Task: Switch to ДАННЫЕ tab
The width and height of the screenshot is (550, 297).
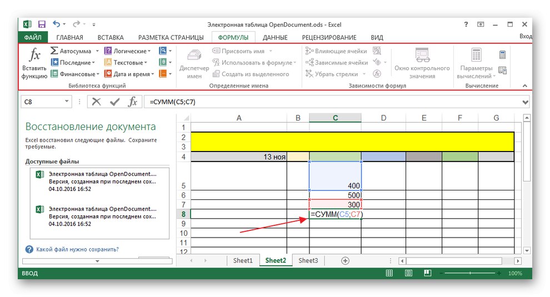Action: pyautogui.click(x=275, y=38)
